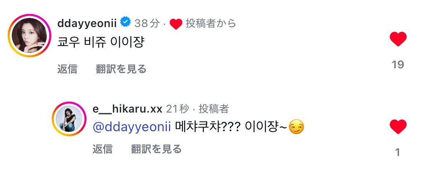
Task: Unlike the e__hikaru.xx reply heart
Action: pyautogui.click(x=398, y=127)
